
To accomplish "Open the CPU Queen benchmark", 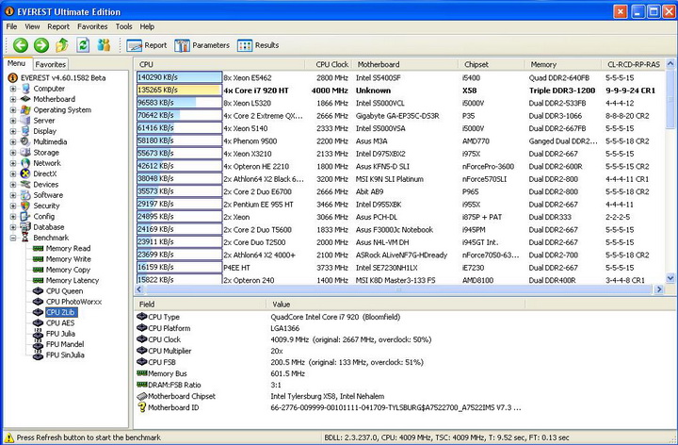I will pos(64,291).
